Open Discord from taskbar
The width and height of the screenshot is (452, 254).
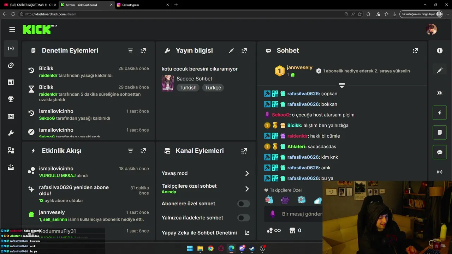pyautogui.click(x=242, y=248)
